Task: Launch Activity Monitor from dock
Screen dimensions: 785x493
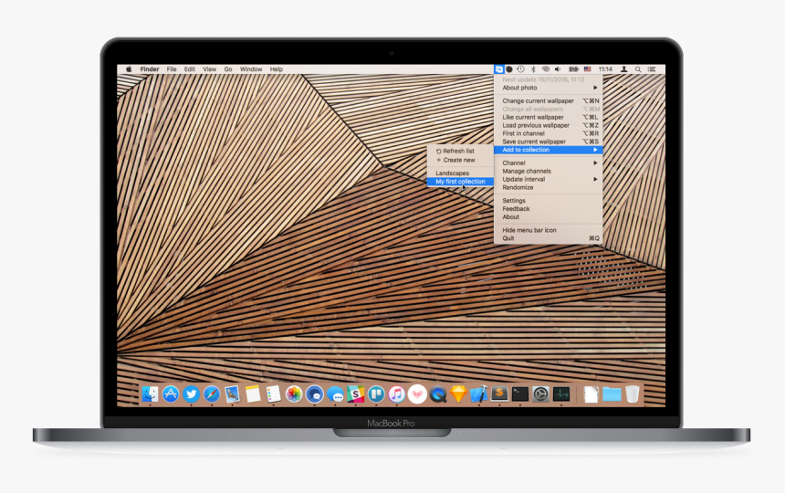Action: pos(561,394)
